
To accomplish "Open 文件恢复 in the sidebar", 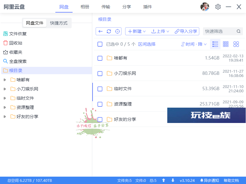I will click(15, 34).
